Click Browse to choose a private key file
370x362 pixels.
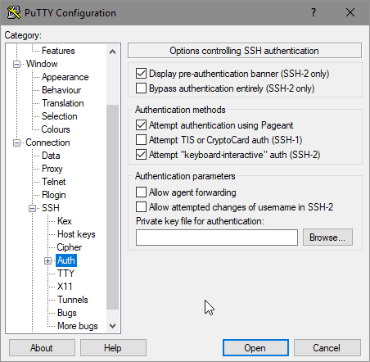[x=327, y=238]
